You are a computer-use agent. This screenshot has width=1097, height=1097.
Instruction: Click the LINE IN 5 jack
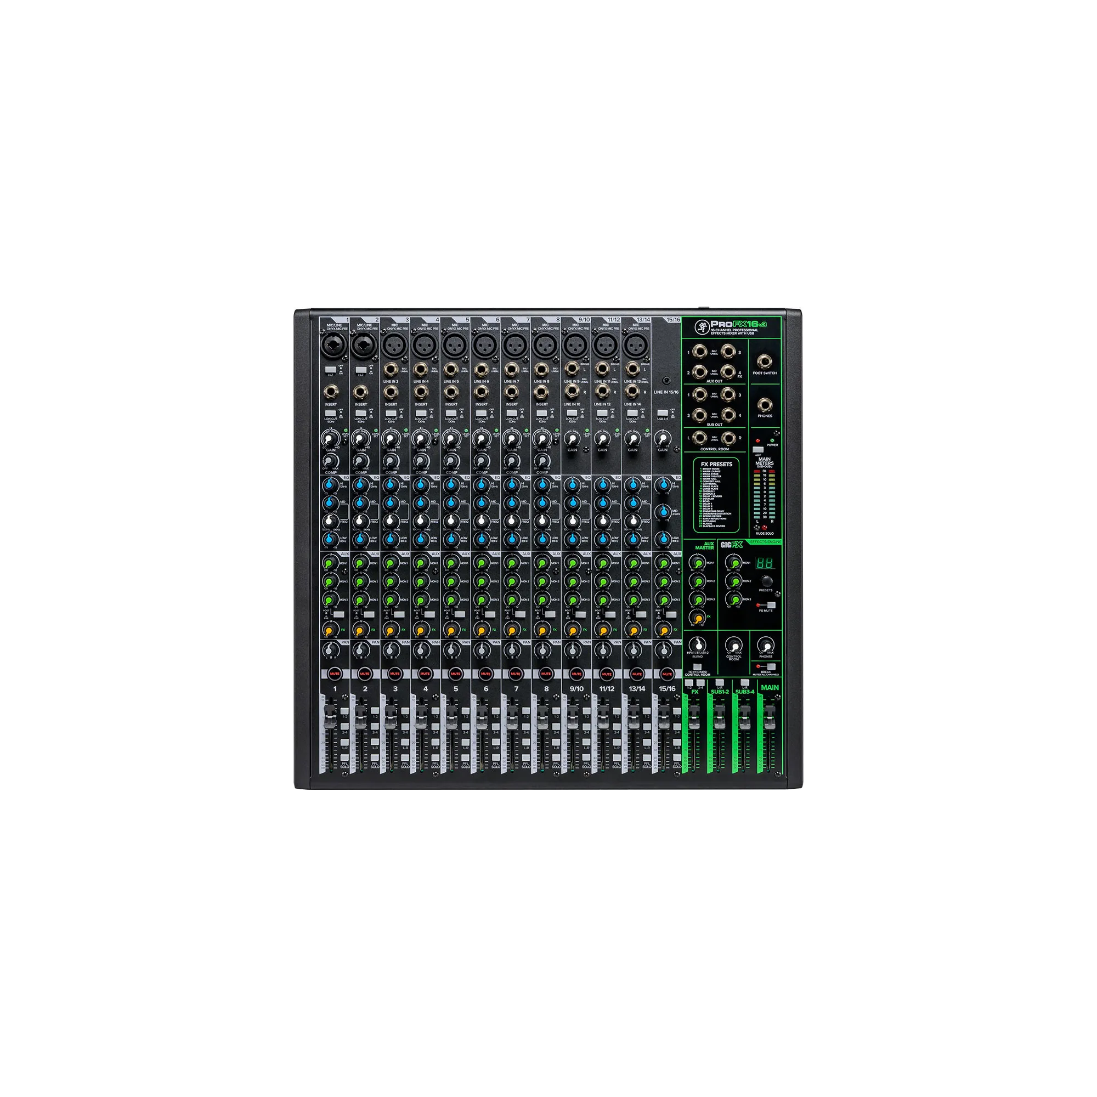click(x=451, y=370)
